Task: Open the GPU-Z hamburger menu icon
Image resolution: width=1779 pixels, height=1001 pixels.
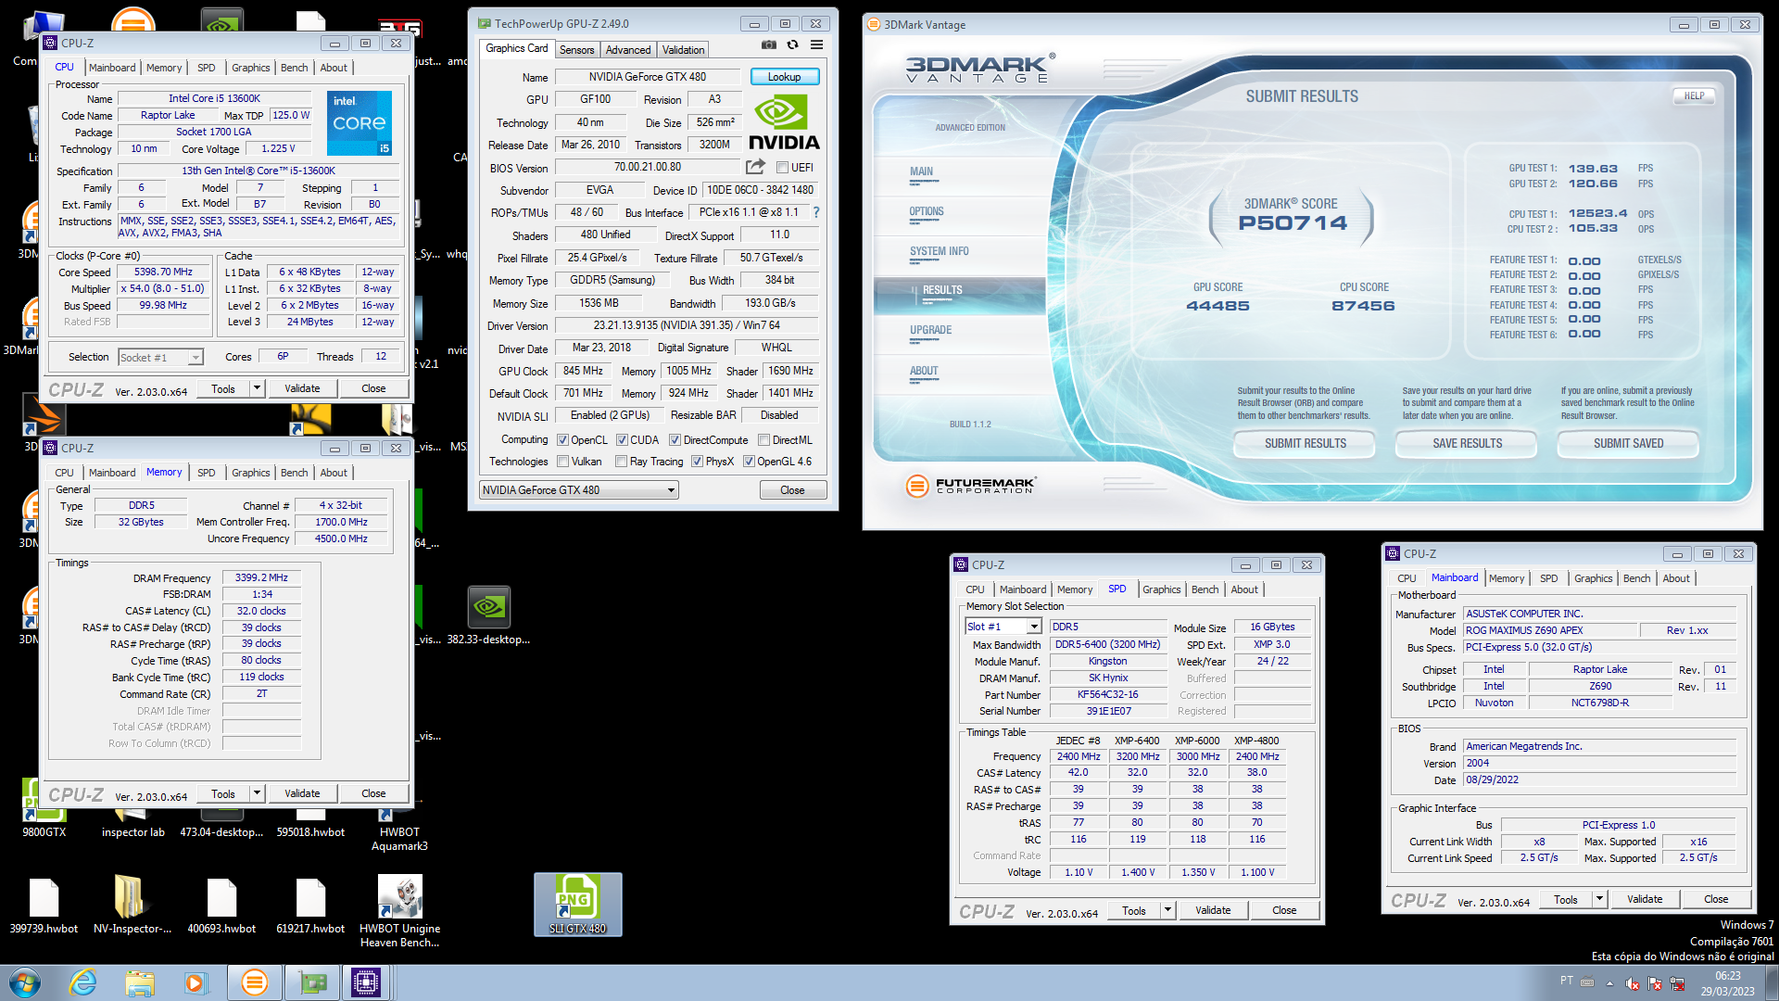Action: coord(816,44)
